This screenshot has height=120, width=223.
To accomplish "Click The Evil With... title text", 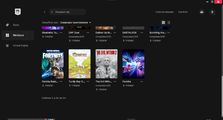I will point(104,82).
